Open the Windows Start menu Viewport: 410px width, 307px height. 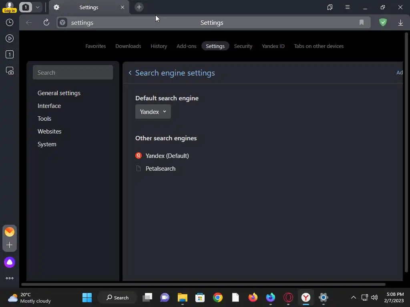[87, 297]
